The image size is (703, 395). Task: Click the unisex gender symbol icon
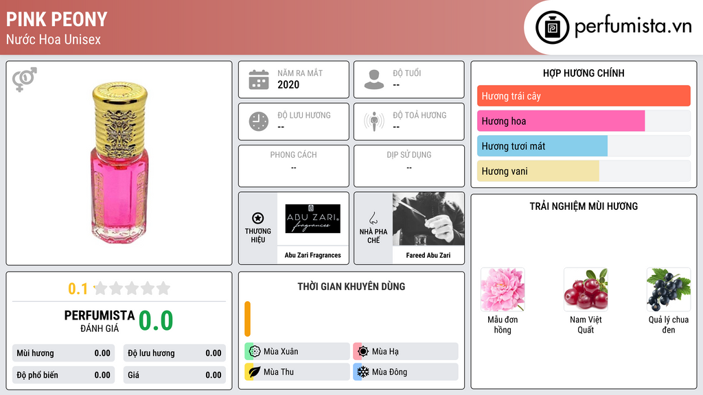(25, 80)
